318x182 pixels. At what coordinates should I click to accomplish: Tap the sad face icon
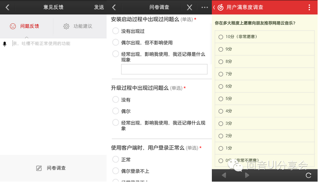(x=13, y=26)
